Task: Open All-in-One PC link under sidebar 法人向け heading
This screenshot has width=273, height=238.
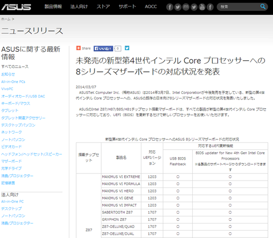Action: click(x=13, y=202)
